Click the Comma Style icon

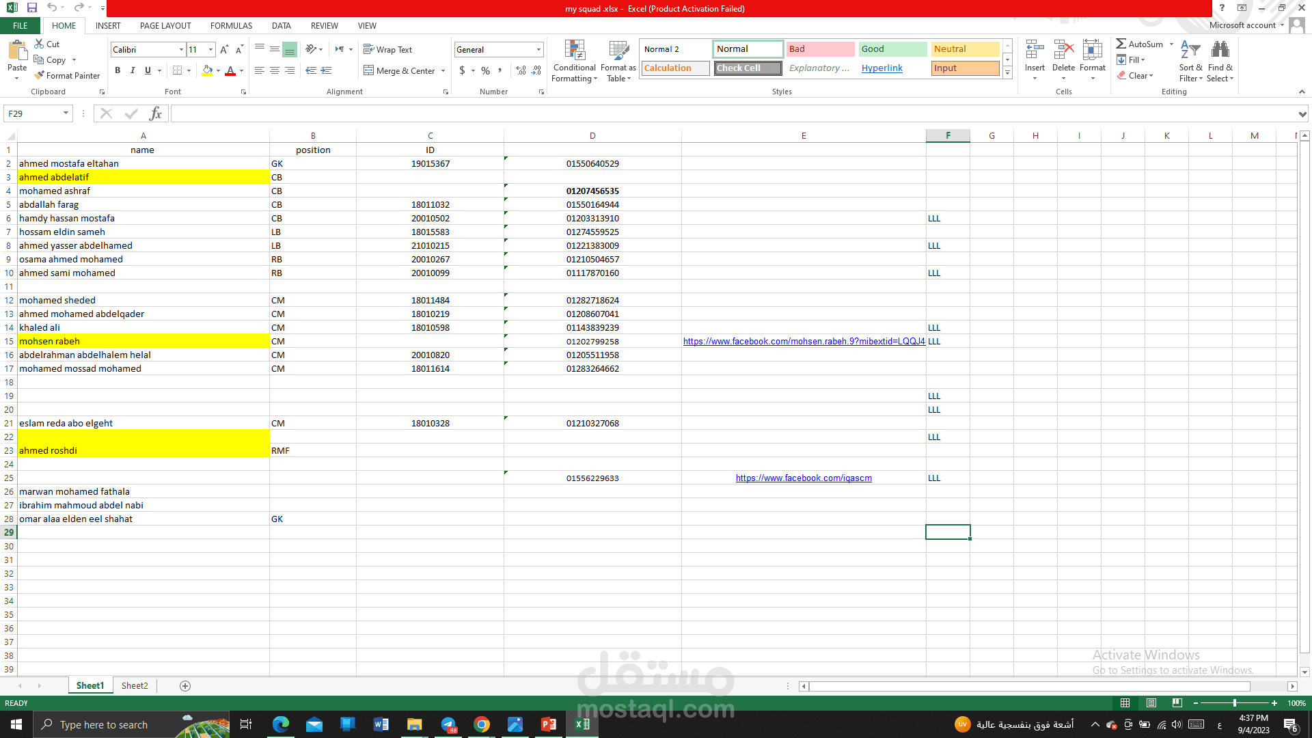click(x=500, y=70)
